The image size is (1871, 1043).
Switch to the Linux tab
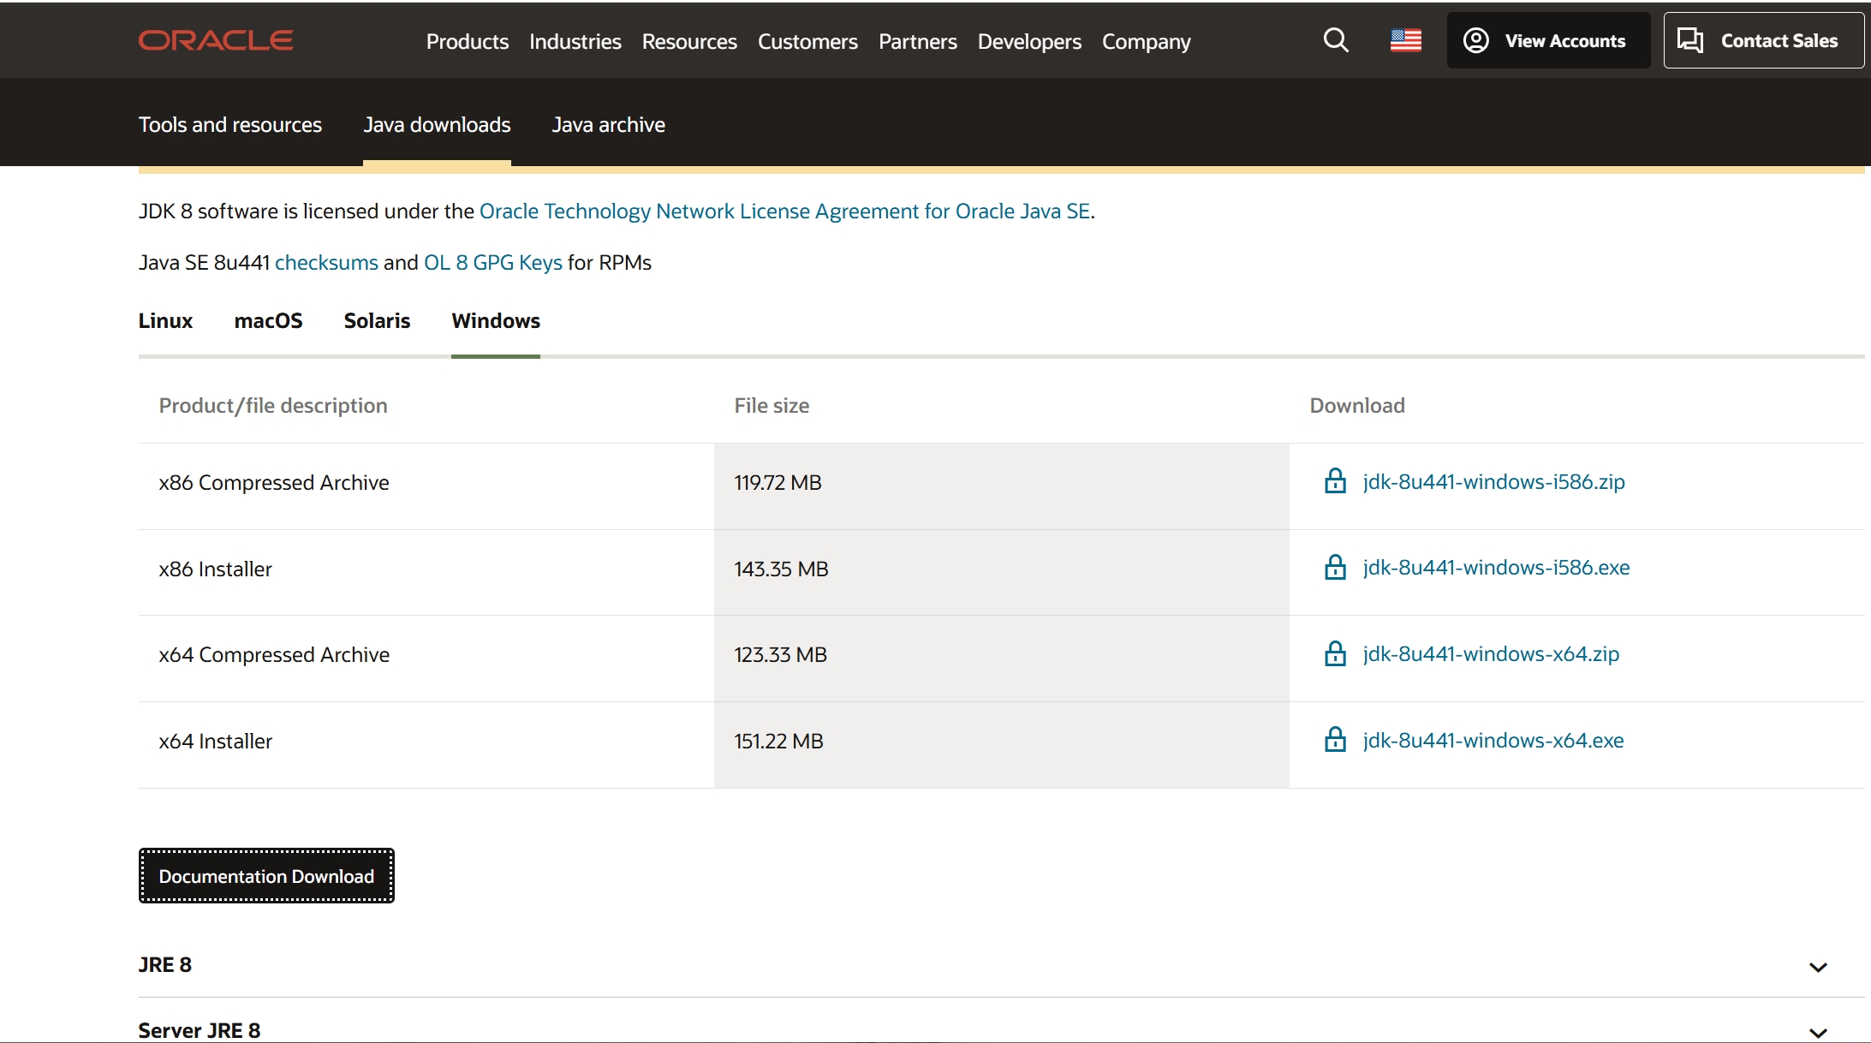click(165, 321)
